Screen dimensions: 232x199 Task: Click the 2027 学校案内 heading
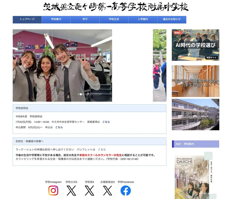(x=195, y=144)
